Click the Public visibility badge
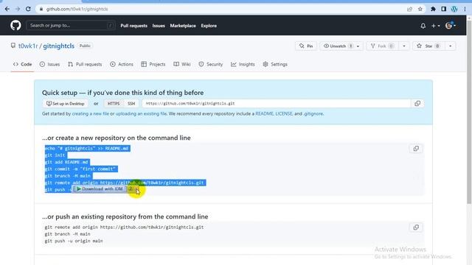The height and width of the screenshot is (265, 472). (x=85, y=46)
